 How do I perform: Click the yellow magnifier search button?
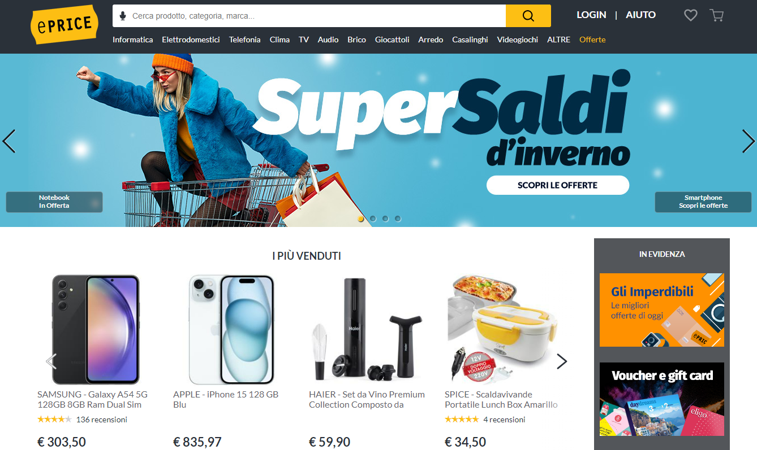pos(528,16)
